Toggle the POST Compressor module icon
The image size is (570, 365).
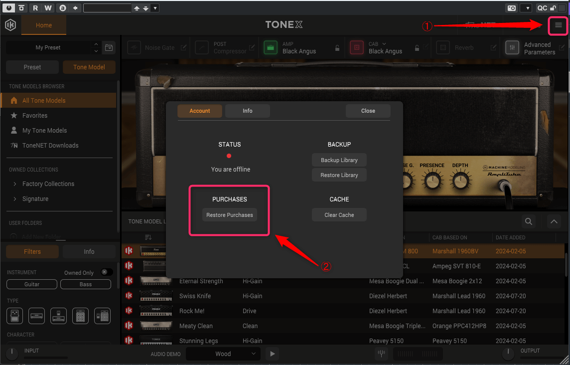(202, 48)
